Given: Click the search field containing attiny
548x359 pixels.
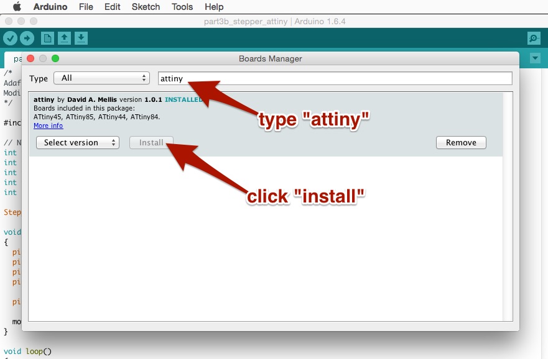Looking at the screenshot, I should [335, 78].
